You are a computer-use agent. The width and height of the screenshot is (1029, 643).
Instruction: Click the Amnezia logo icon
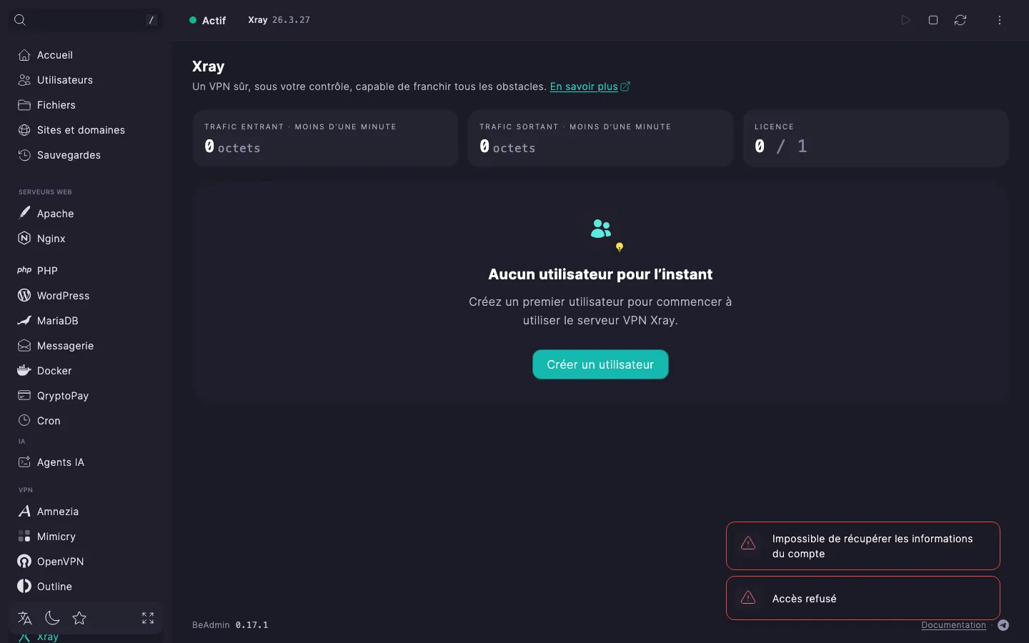[x=24, y=511]
